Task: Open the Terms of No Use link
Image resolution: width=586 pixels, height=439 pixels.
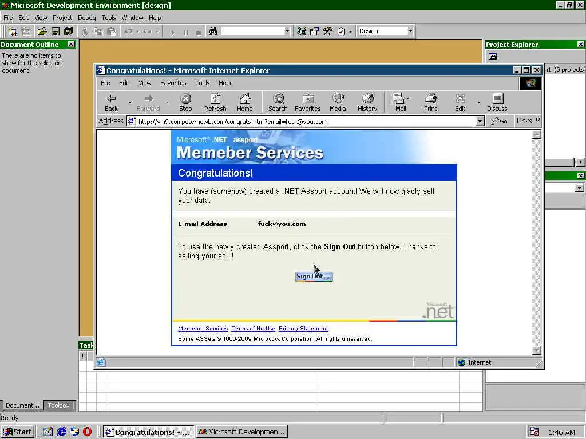Action: coord(253,329)
